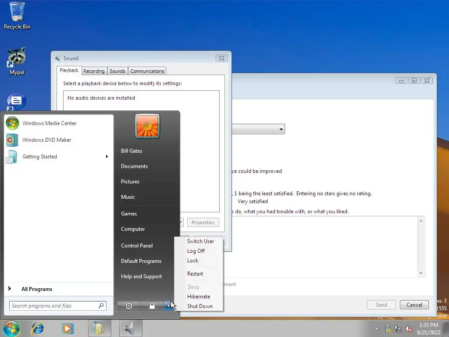This screenshot has width=449, height=337.
Task: Click the Action Center flag tray icon
Action: (x=388, y=328)
